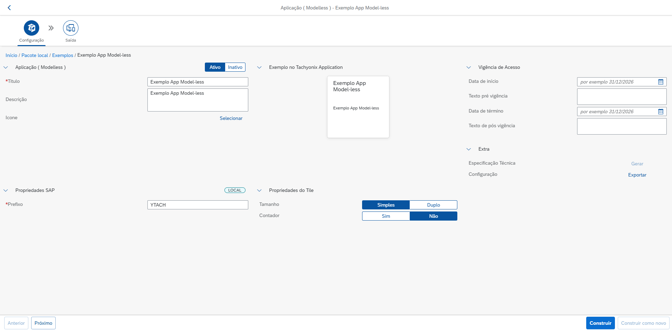Collapse the Propriedades do Tile section
The width and height of the screenshot is (672, 330).
259,191
